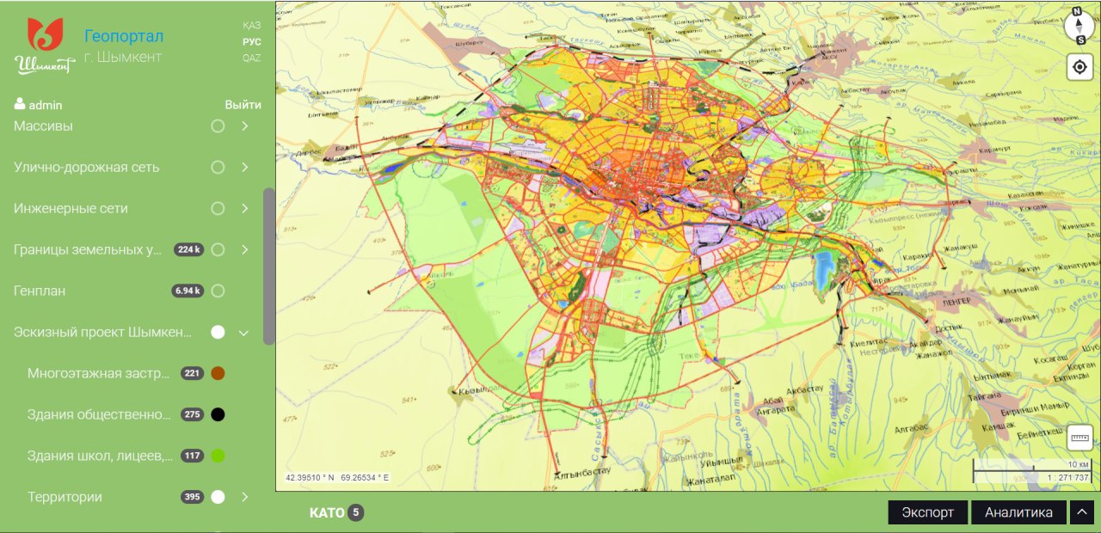Click the admin user icon

(20, 105)
